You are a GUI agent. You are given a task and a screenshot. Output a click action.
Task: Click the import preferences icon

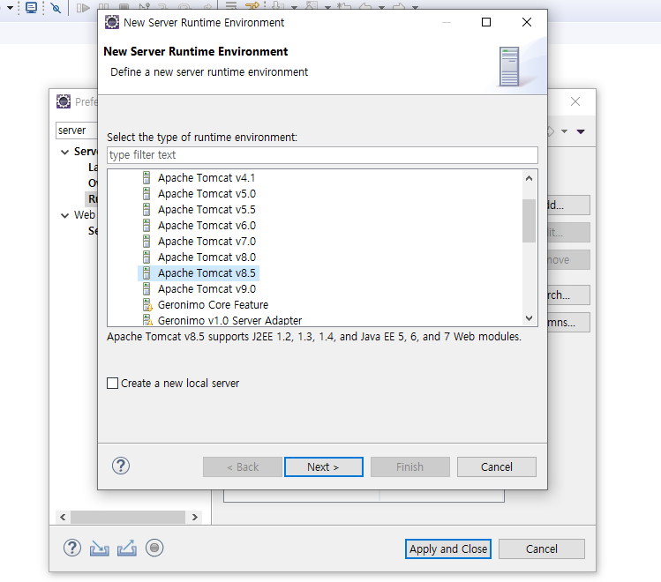coord(99,548)
